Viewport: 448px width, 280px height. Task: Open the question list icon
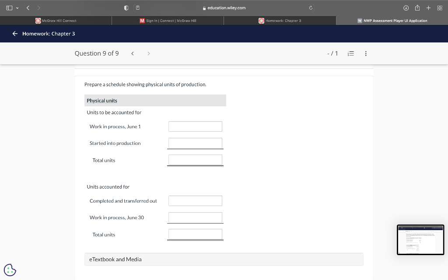pyautogui.click(x=351, y=53)
